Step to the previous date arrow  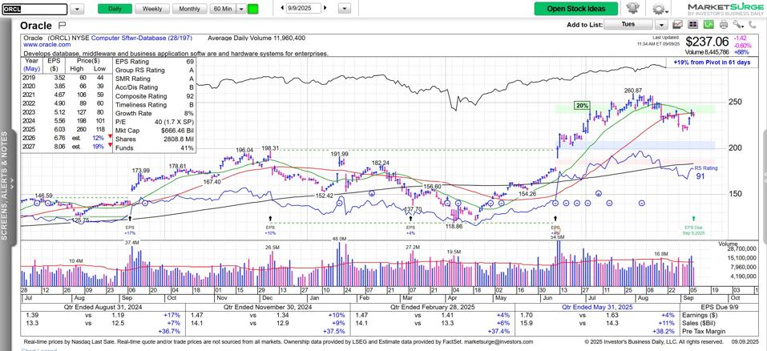tap(282, 8)
